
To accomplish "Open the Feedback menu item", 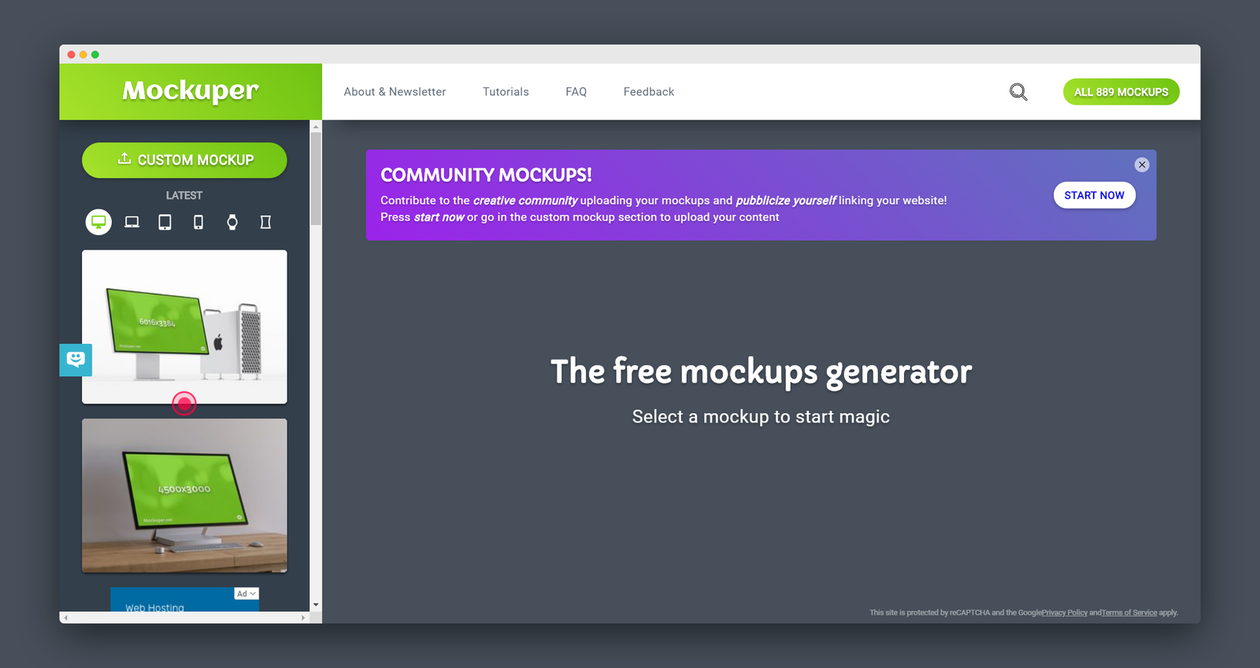I will (649, 92).
